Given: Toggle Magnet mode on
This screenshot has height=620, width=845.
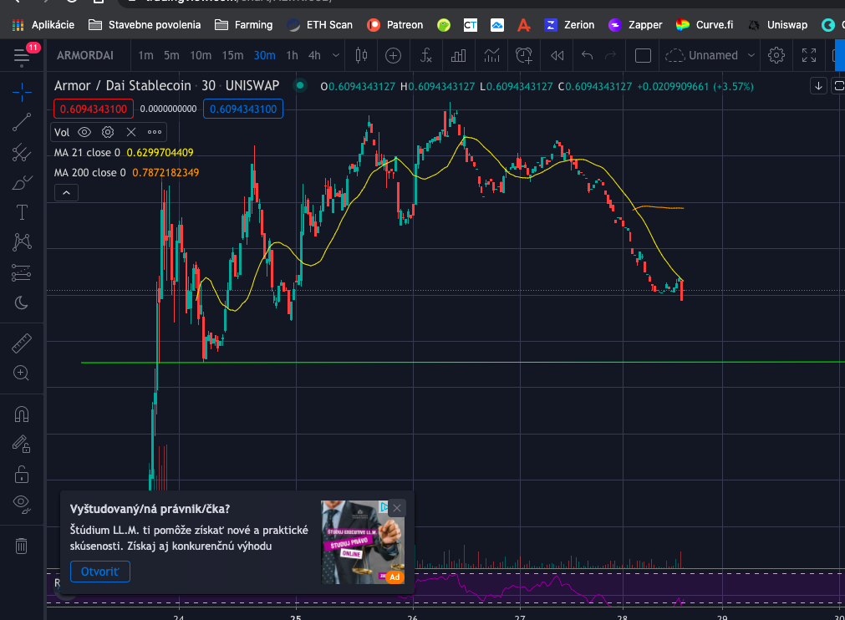Looking at the screenshot, I should [22, 414].
